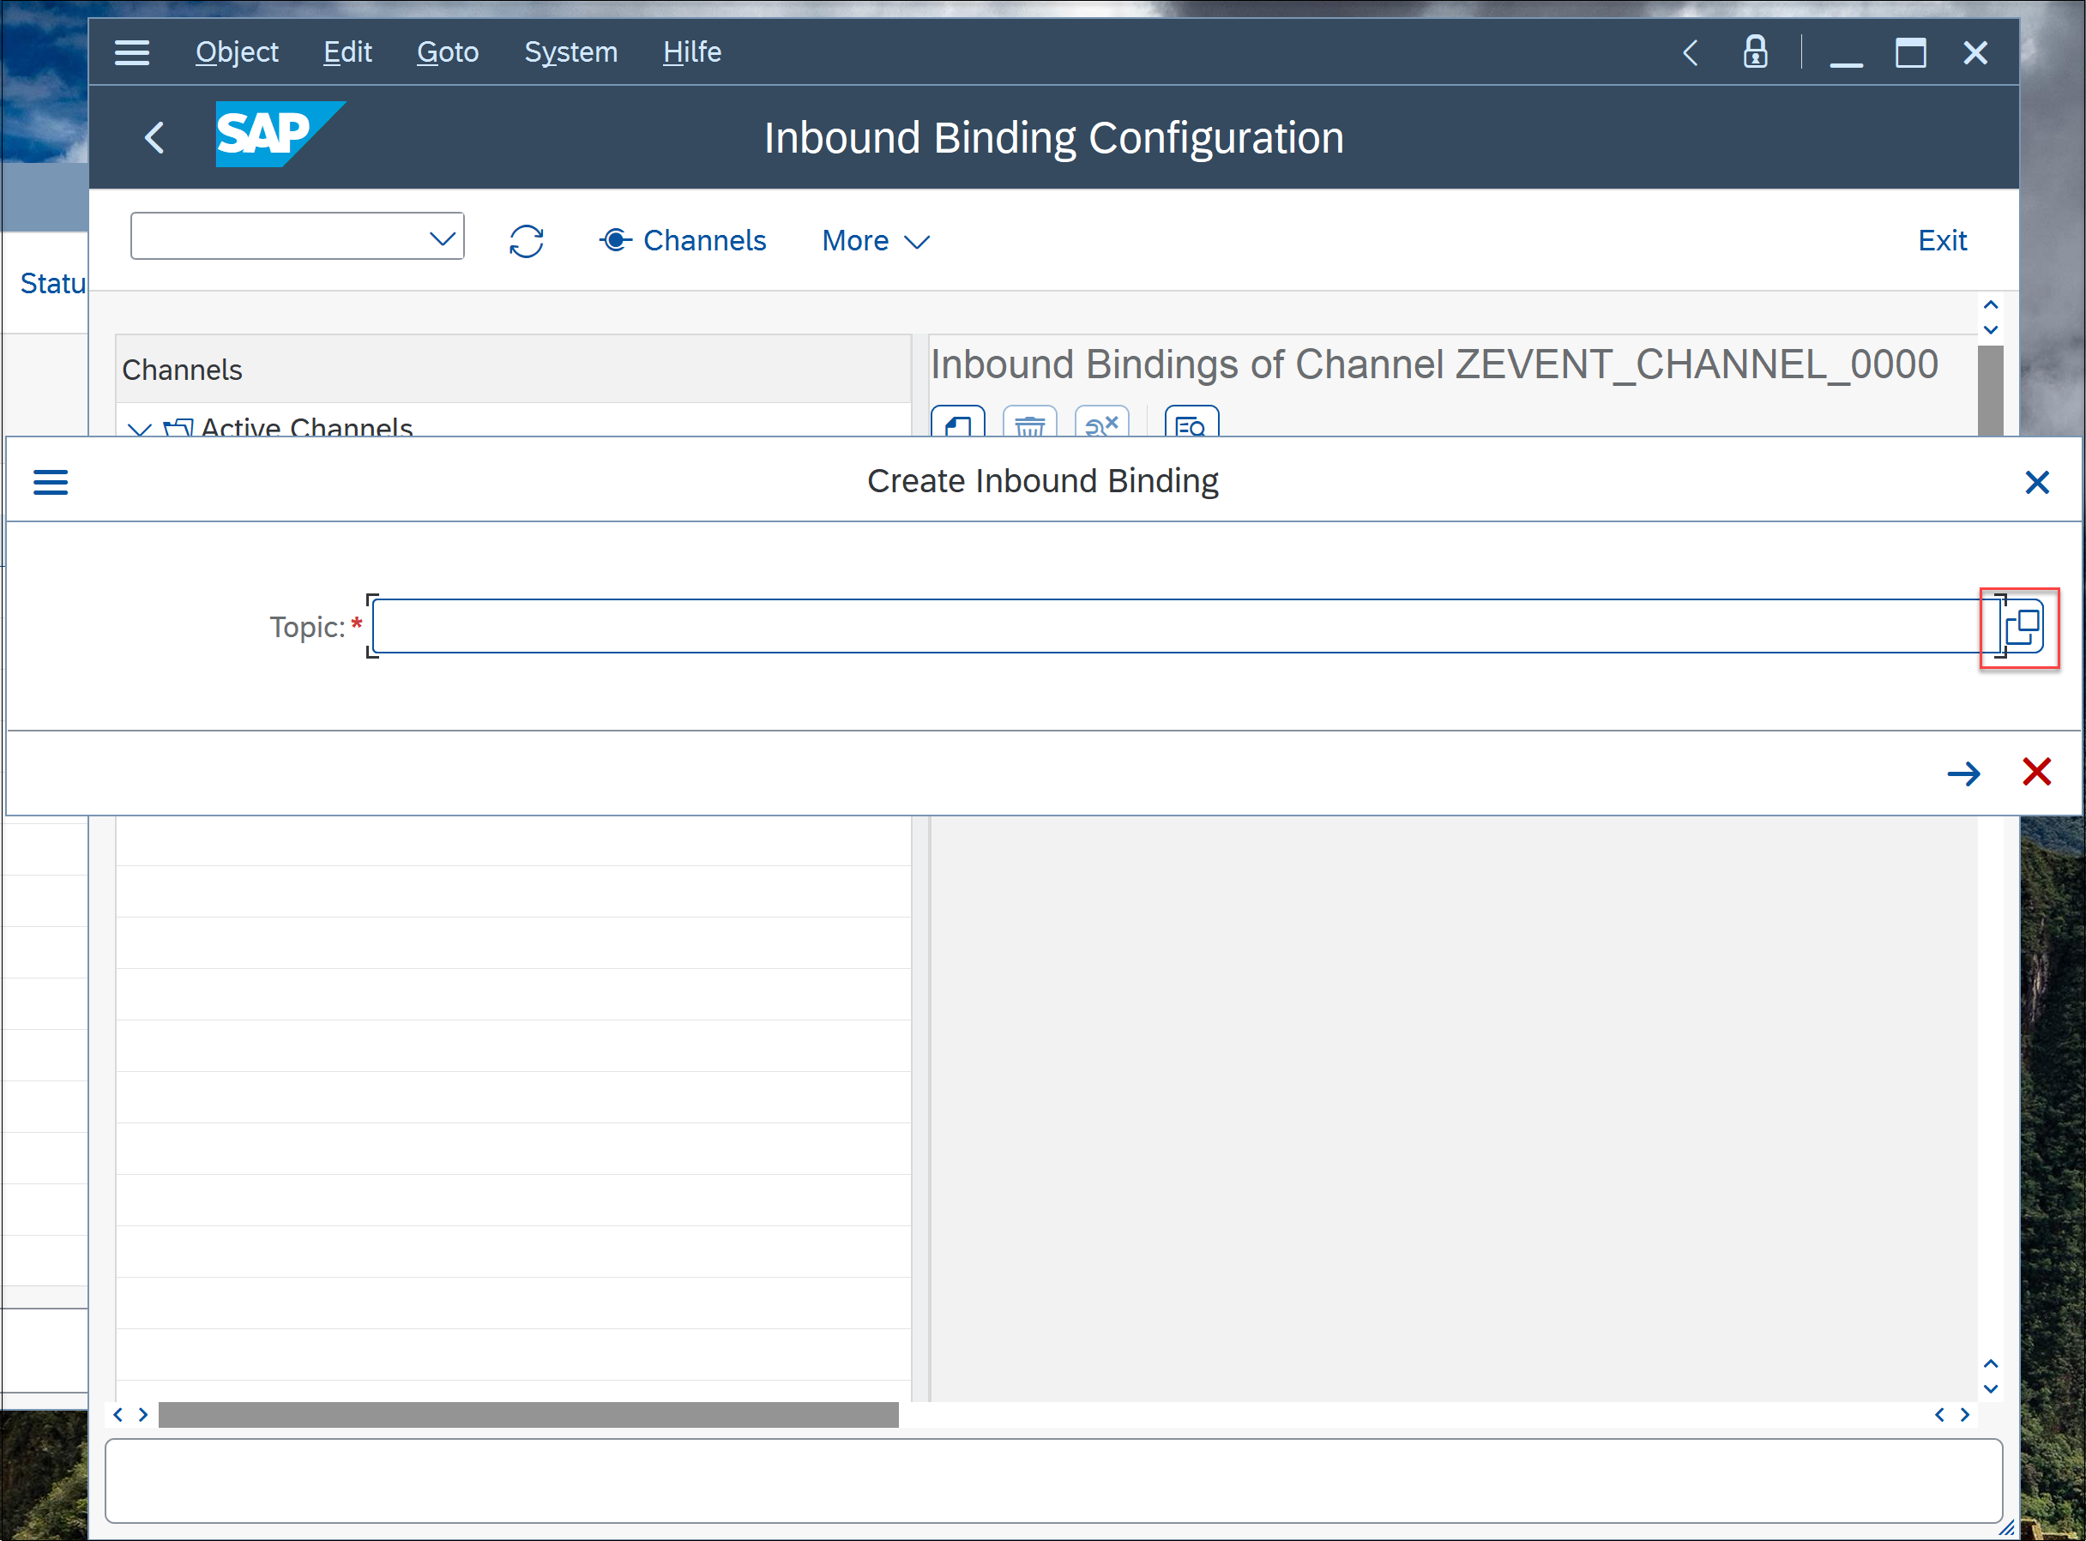Click the delete trash icon
2086x1541 pixels.
point(1030,422)
